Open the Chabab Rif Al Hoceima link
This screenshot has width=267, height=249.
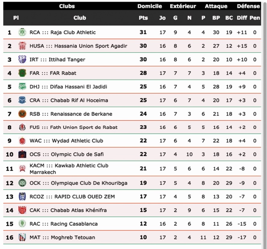pos(69,100)
